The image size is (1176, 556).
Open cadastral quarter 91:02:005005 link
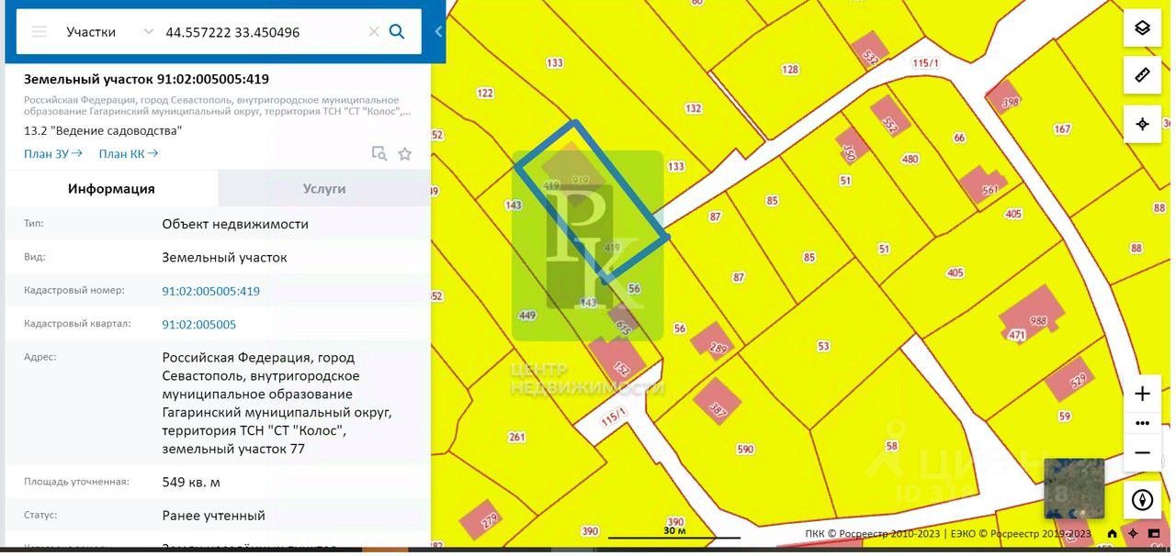pos(199,325)
